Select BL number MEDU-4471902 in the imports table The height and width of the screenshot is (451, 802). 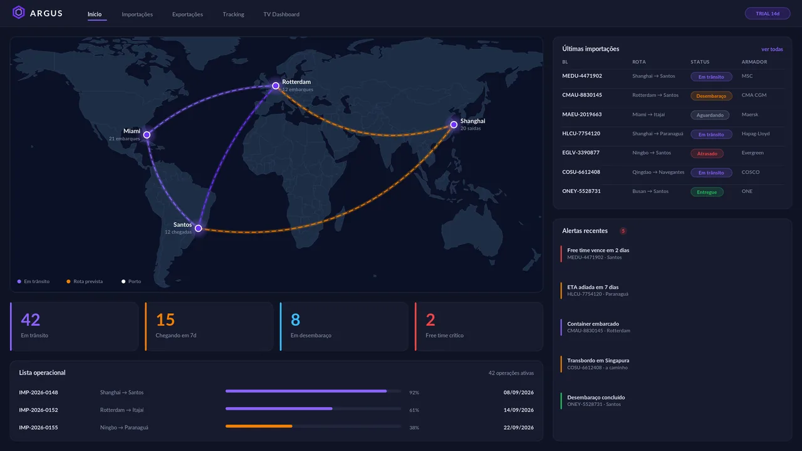582,76
